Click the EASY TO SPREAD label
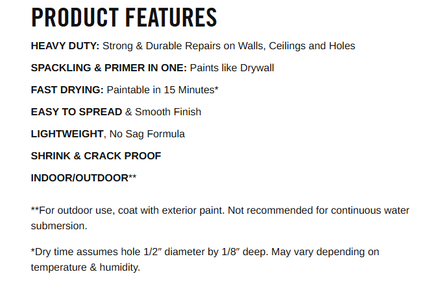 [77, 112]
